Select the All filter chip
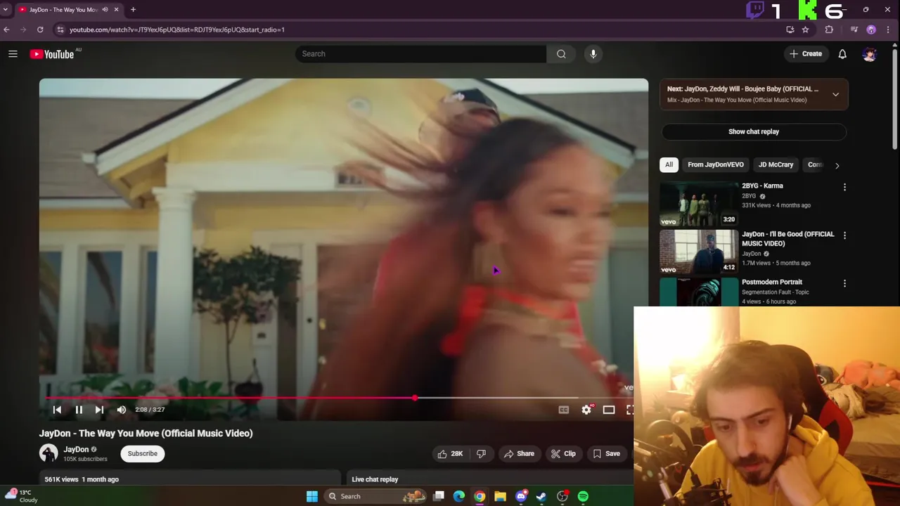The width and height of the screenshot is (900, 506). click(x=669, y=164)
